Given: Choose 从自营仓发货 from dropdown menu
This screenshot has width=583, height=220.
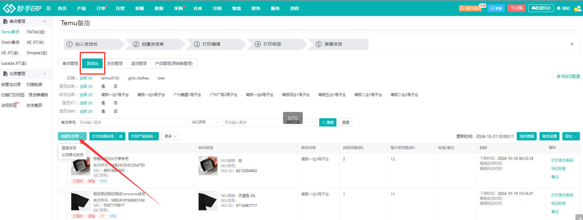Looking at the screenshot, I should 73,155.
